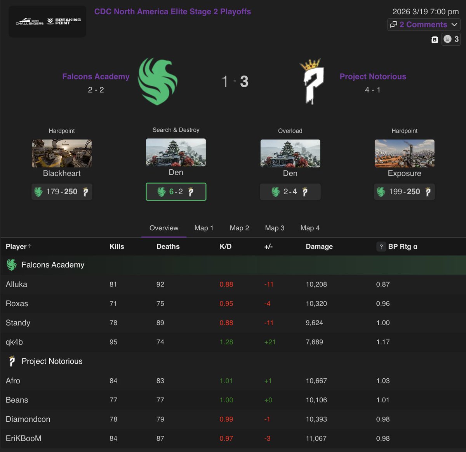Sort table by Deaths column
The width and height of the screenshot is (466, 452).
[x=168, y=247]
